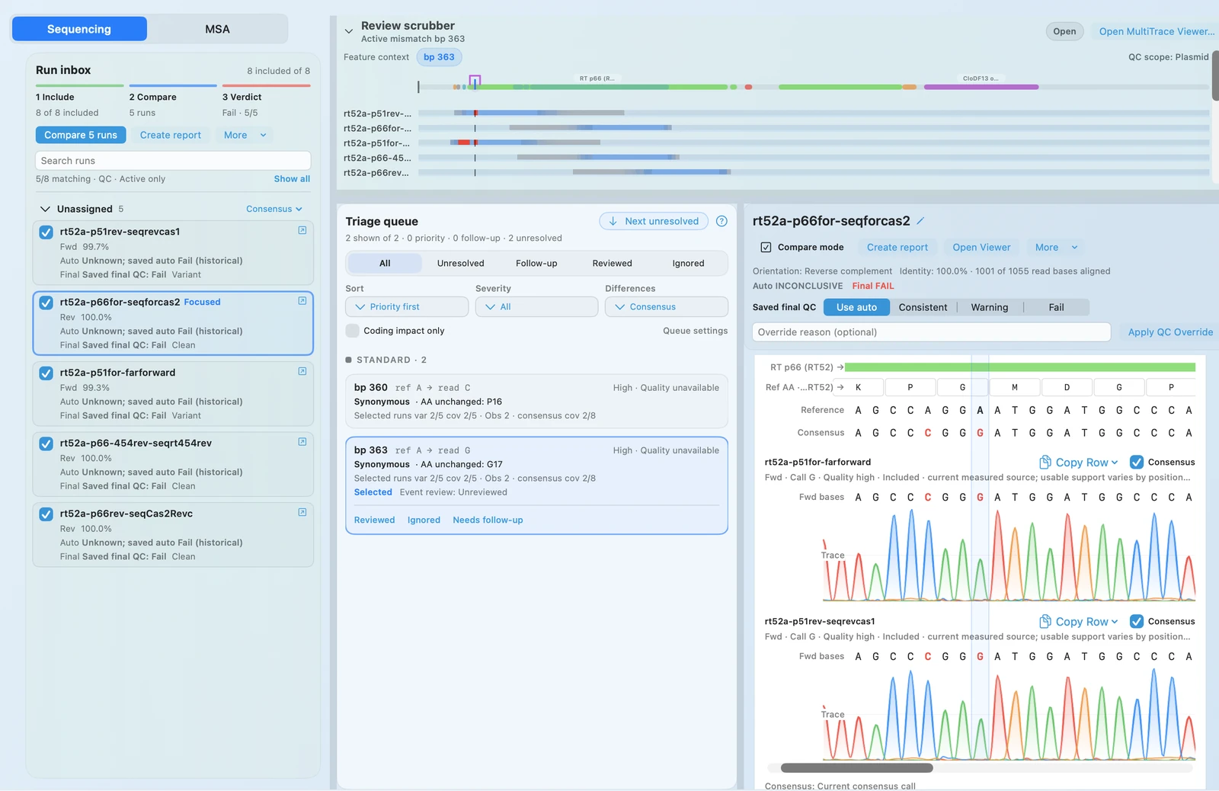Click Compare 5 runs button
Image resolution: width=1219 pixels, height=791 pixels.
(x=81, y=135)
